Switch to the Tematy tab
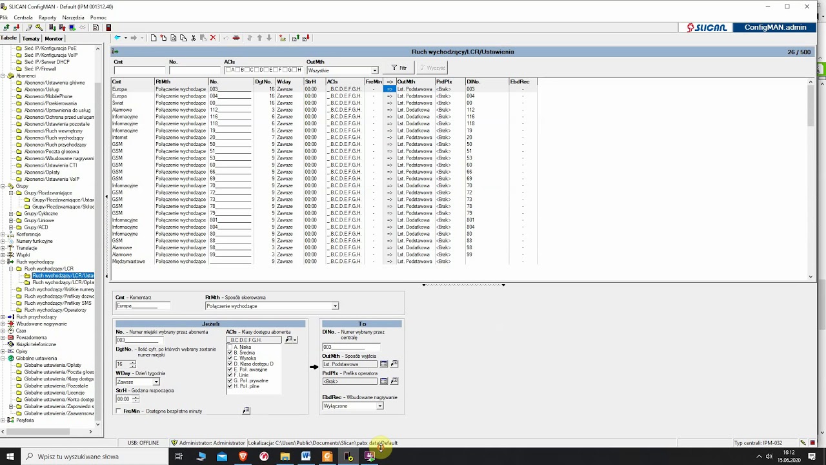 [31, 39]
